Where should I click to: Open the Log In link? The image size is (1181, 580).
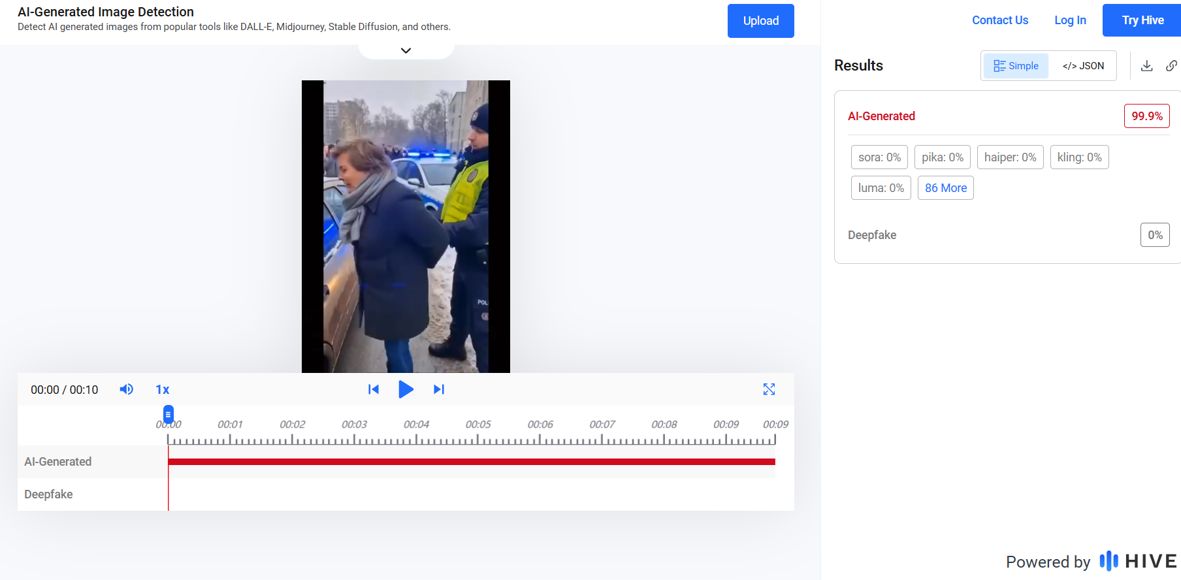click(1070, 20)
